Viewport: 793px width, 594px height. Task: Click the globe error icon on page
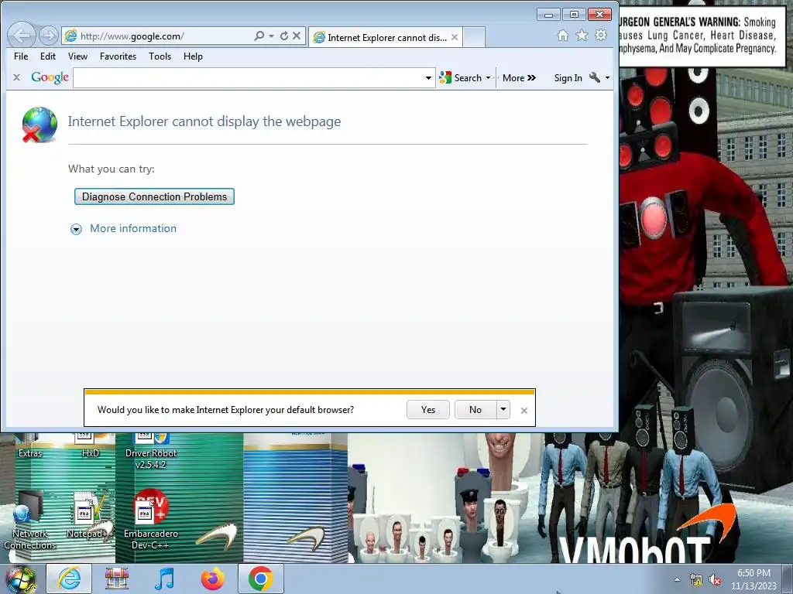click(x=39, y=125)
